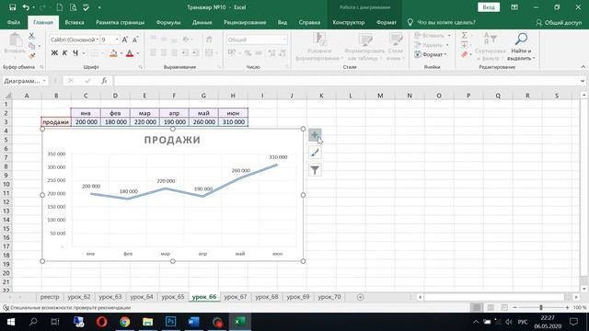Expand the formula bar chevron
Viewport: 589px width, 331px height.
pyautogui.click(x=583, y=81)
